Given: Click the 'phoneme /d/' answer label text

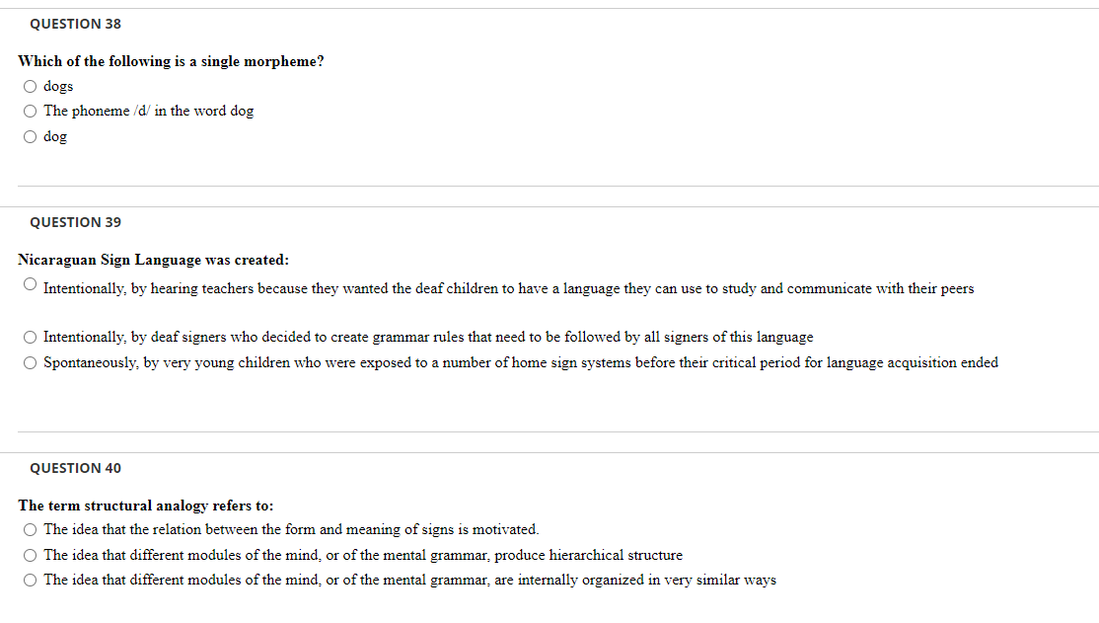Looking at the screenshot, I should 149,111.
